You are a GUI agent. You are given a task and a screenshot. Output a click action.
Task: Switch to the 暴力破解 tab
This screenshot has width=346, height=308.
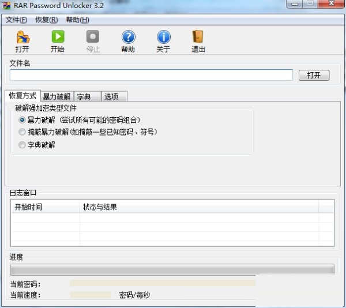[57, 96]
